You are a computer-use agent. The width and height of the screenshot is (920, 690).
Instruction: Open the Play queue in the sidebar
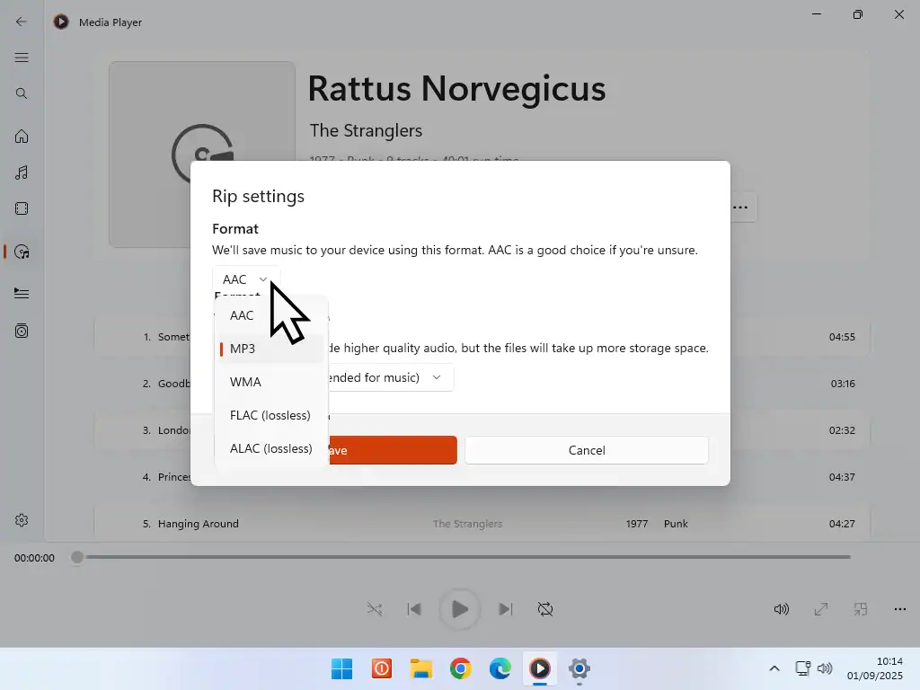[x=22, y=293]
